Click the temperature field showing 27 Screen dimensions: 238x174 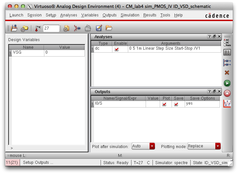pyautogui.click(x=51, y=28)
